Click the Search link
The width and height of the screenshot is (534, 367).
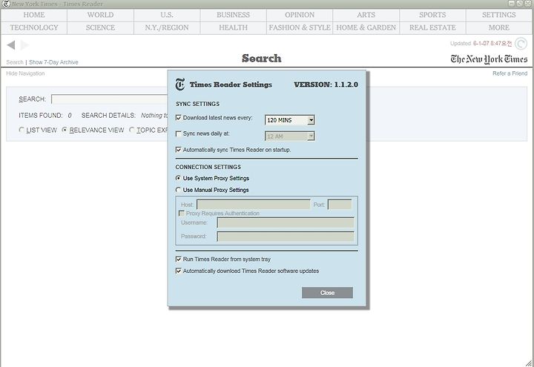pos(15,62)
